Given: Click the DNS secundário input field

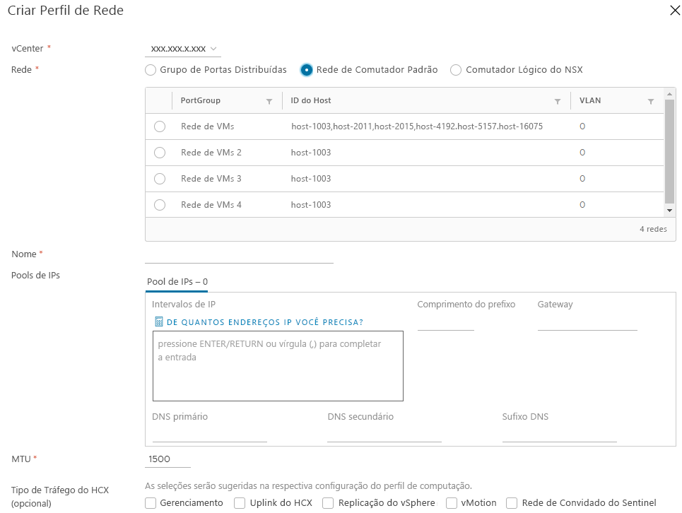Looking at the screenshot, I should 384,435.
